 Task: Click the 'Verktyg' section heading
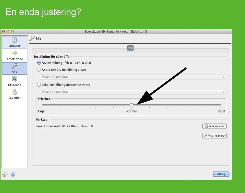(42, 119)
